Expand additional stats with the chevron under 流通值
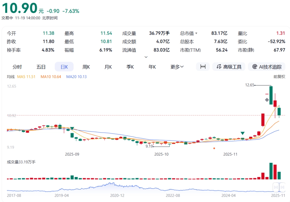Image resolution: width=290 pixels, height=202 pixels. pos(146,57)
